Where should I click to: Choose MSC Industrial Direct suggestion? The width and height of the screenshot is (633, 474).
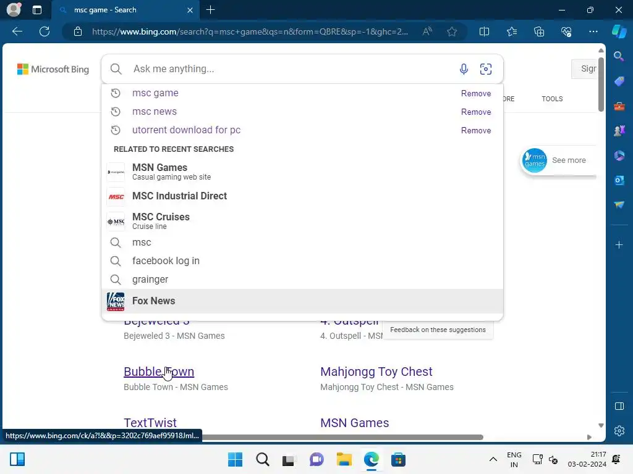tap(302, 196)
